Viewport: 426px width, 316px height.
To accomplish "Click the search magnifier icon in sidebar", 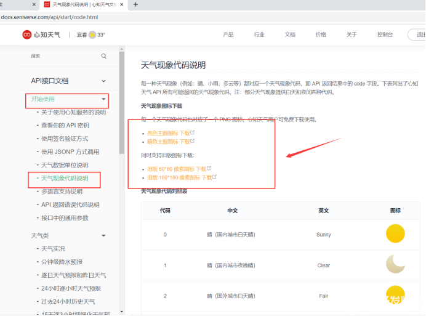I will coord(103,56).
